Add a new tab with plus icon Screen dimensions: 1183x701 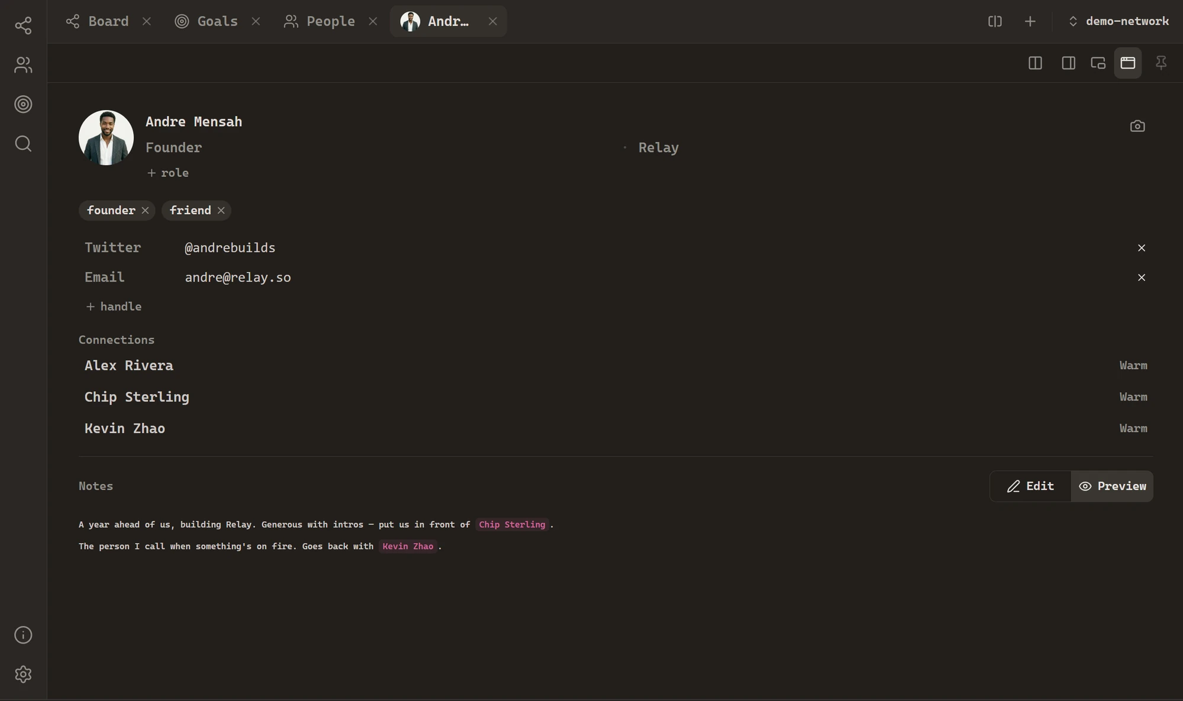(1030, 21)
